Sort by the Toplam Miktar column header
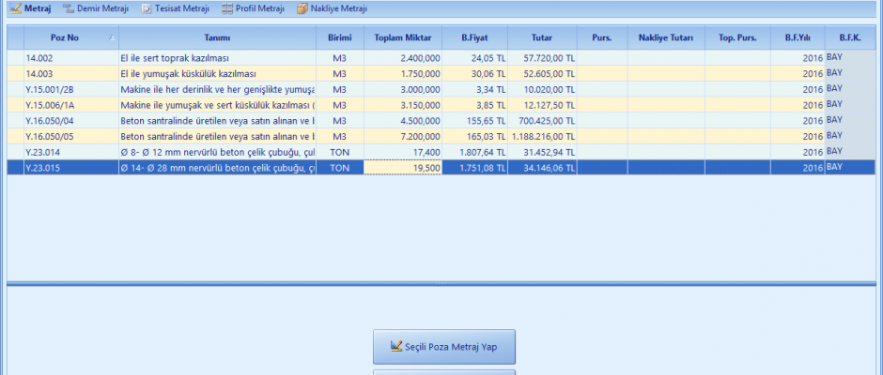 (x=402, y=38)
